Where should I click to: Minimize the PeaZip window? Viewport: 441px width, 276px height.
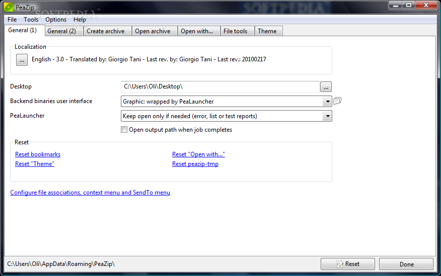click(395, 6)
